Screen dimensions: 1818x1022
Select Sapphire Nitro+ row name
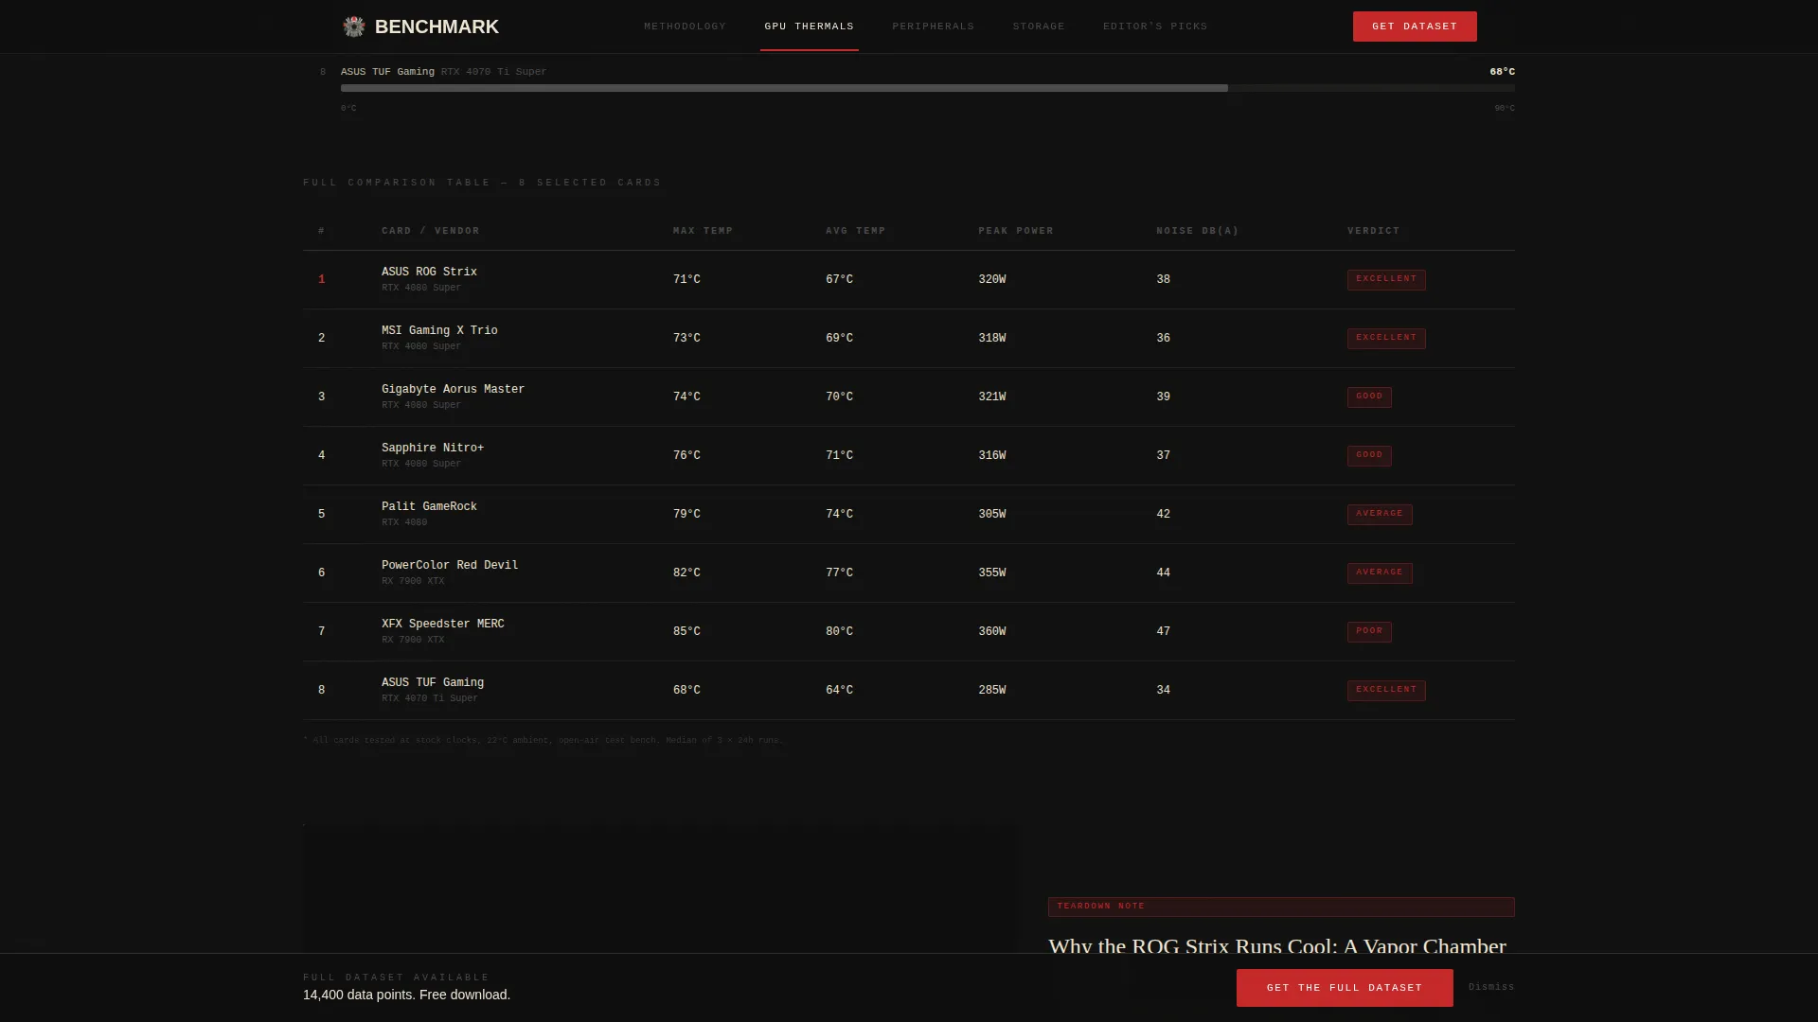point(433,448)
